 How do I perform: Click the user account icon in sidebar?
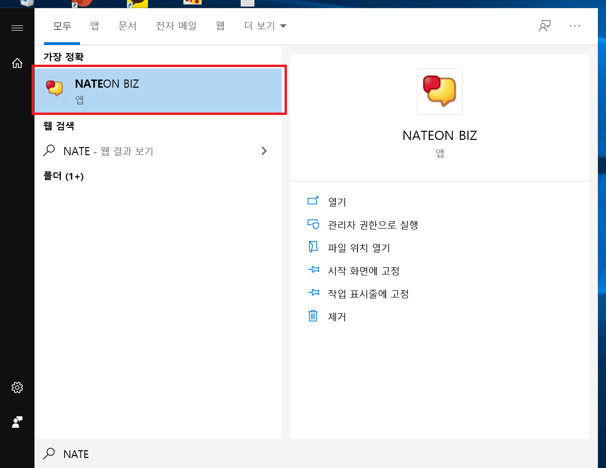(17, 422)
